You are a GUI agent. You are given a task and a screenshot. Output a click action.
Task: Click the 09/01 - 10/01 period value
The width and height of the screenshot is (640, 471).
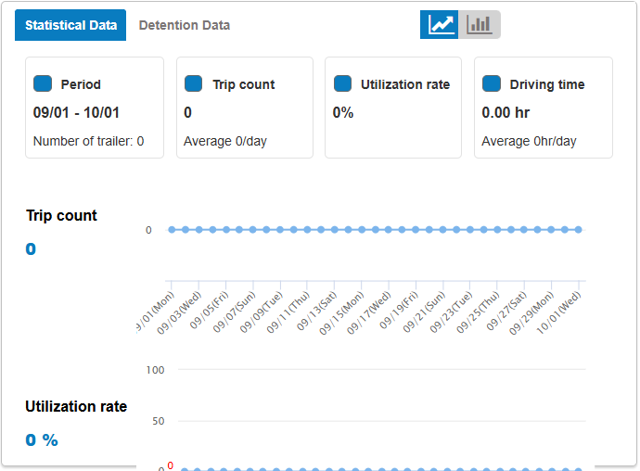pos(76,113)
